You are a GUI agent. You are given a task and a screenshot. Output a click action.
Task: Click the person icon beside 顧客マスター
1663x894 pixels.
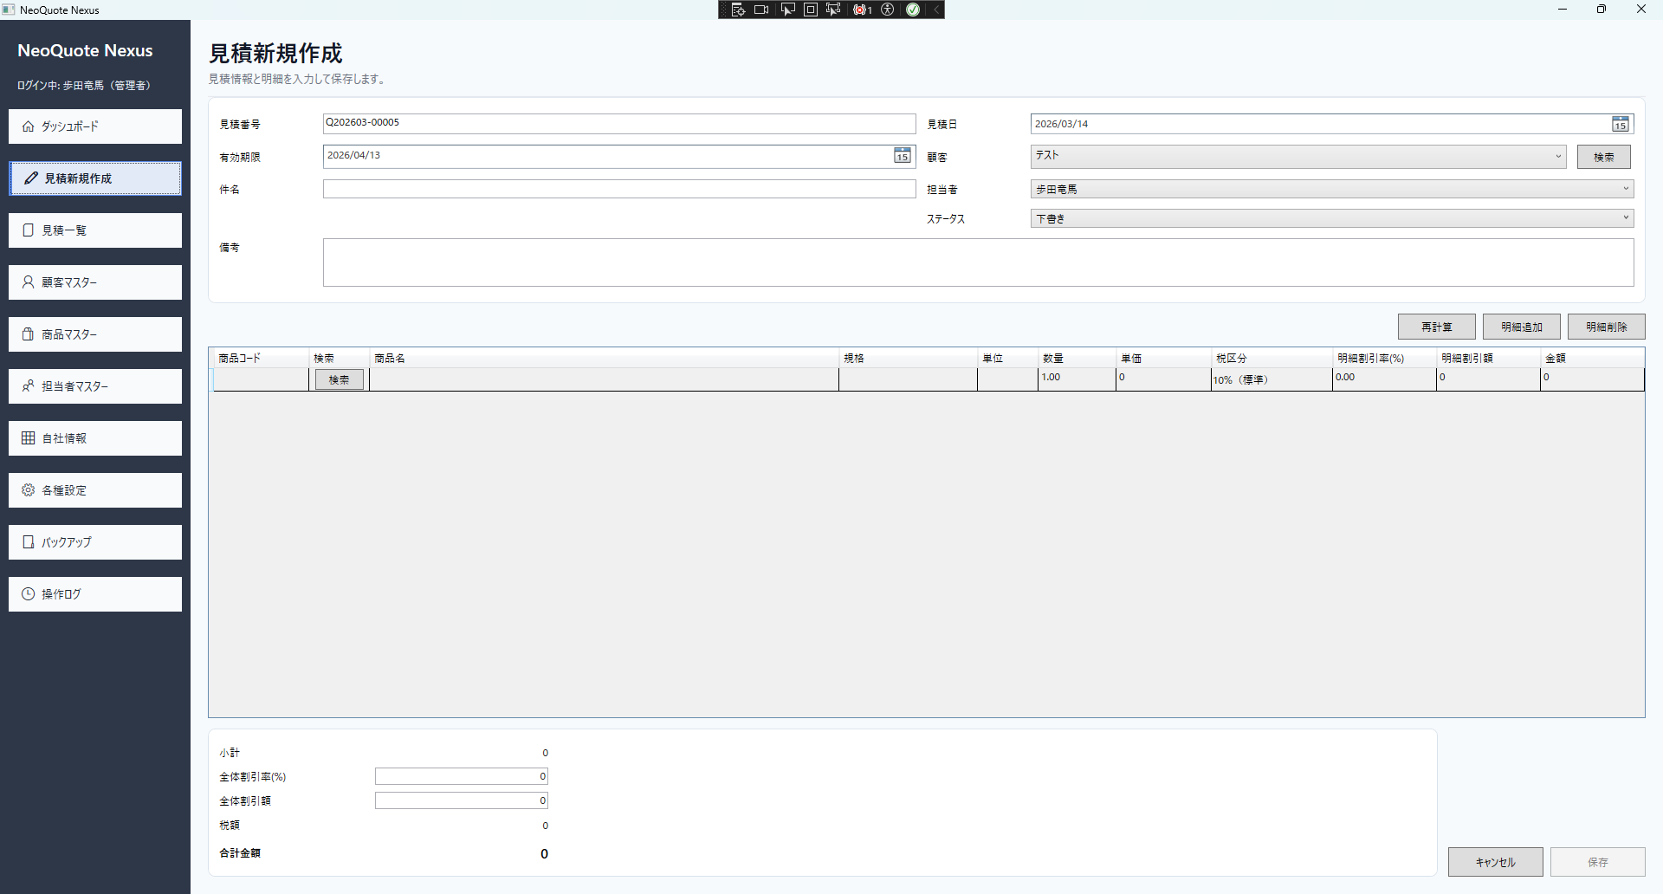pyautogui.click(x=29, y=282)
